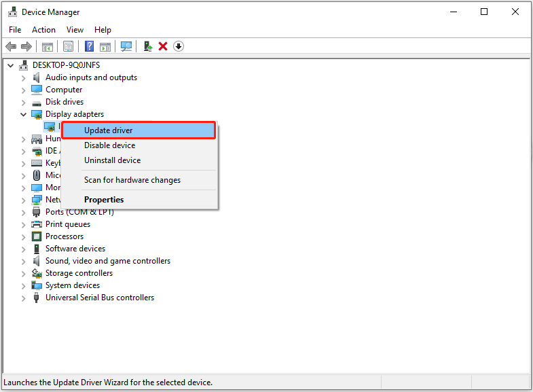Expand the Universal Serial Bus controllers node
533x392 pixels.
(24, 298)
